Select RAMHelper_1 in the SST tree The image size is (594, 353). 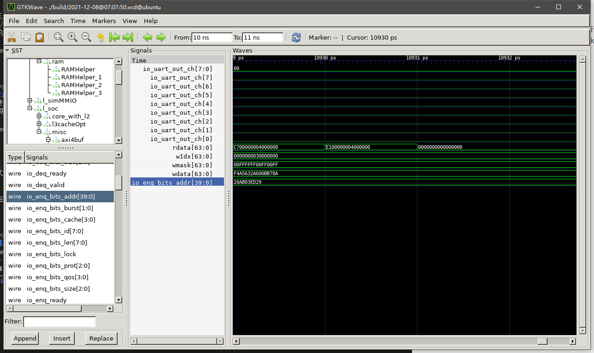point(81,77)
